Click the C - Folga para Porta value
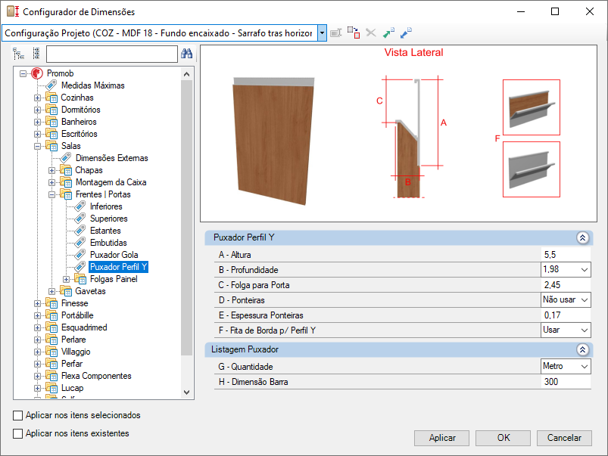608x456 pixels. click(566, 285)
